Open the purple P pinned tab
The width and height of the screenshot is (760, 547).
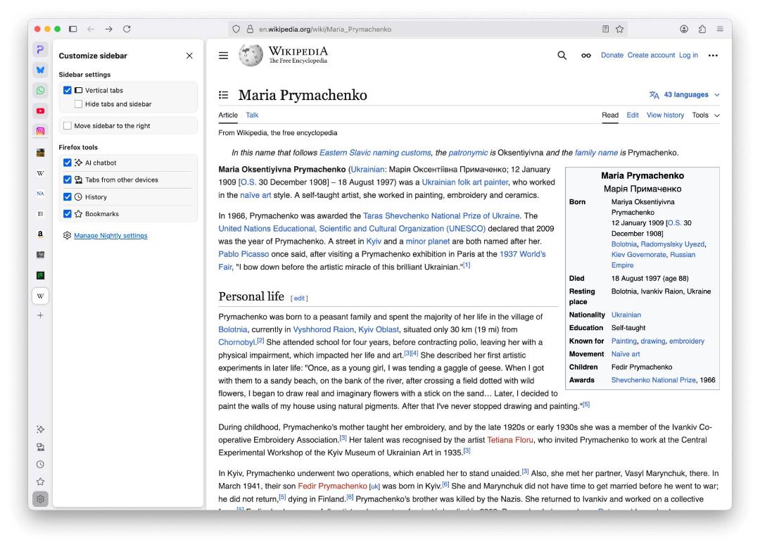point(40,49)
